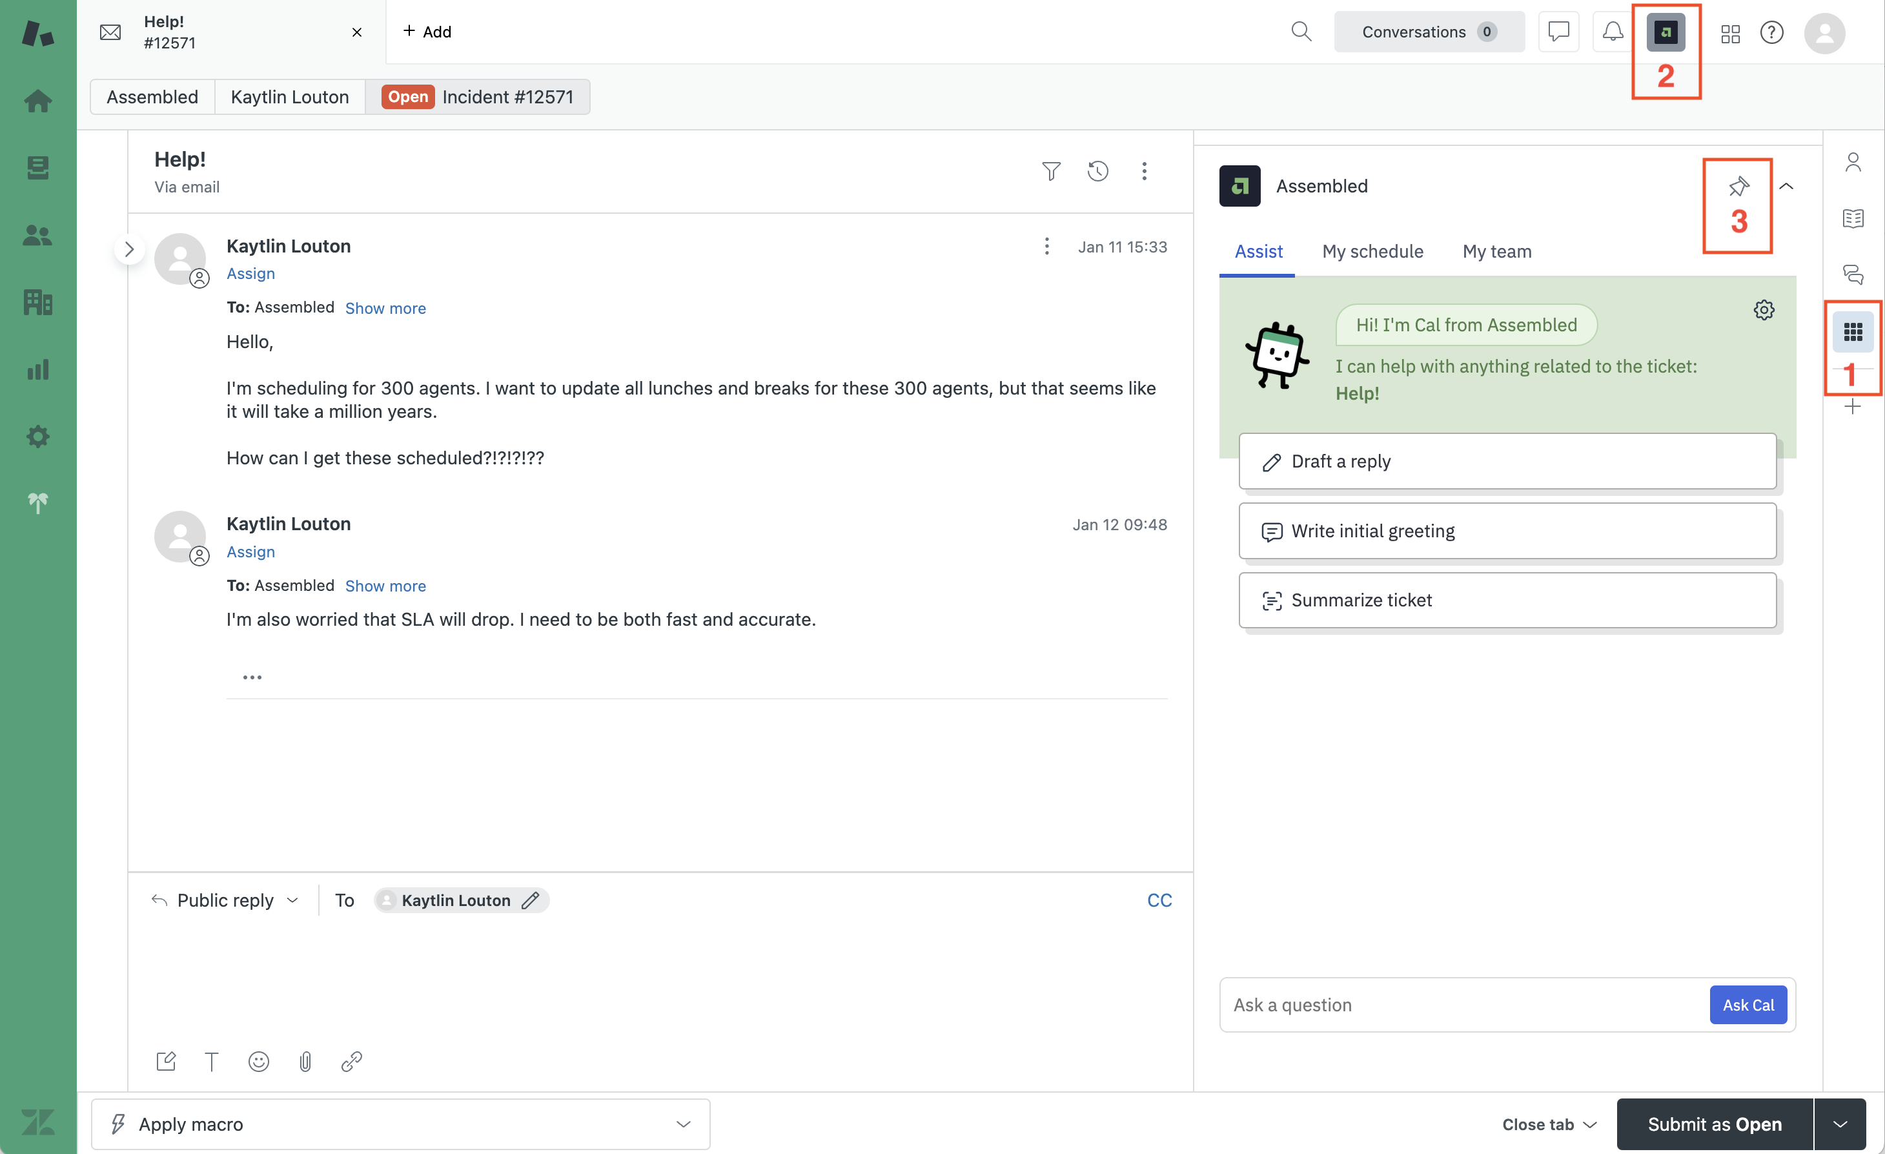The image size is (1885, 1154).
Task: Edit recipient Kaytlin Louton pencil icon
Action: tap(530, 900)
